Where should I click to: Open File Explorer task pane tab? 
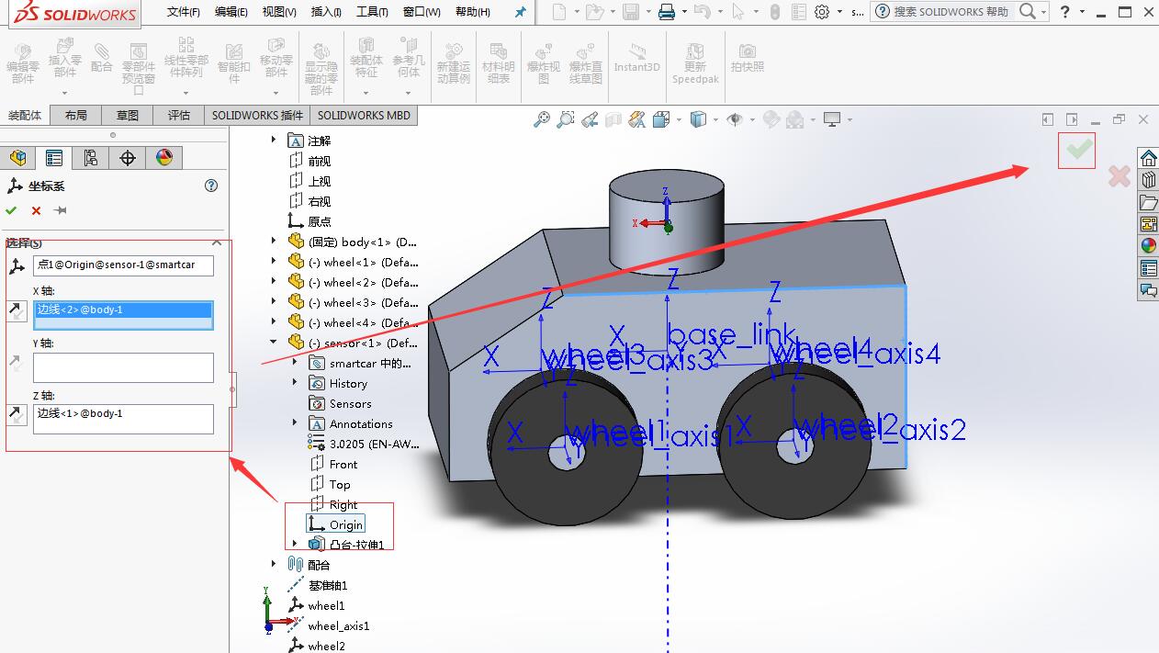(1148, 202)
